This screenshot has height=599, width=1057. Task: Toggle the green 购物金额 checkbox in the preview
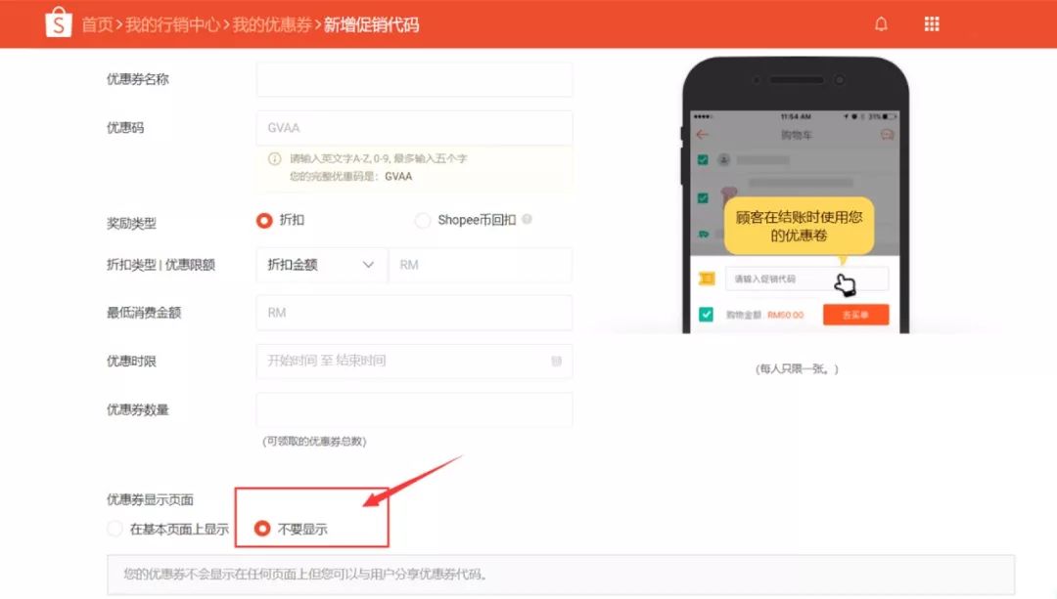coord(707,316)
